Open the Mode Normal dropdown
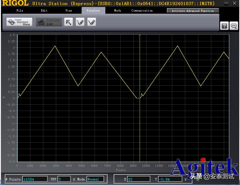Screen dimensions: 240x185 point(95,179)
